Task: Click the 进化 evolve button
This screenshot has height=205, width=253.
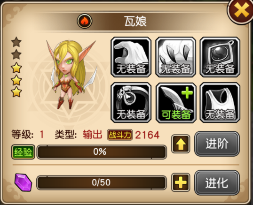Action: 217,182
